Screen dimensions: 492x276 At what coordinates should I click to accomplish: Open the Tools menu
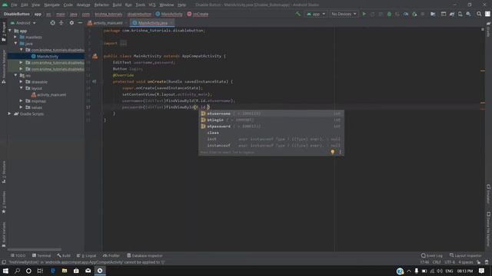point(140,5)
